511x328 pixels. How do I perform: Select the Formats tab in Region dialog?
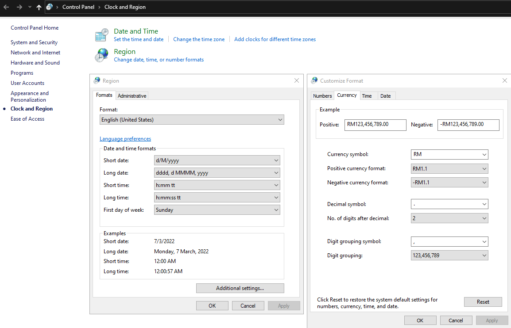(104, 95)
